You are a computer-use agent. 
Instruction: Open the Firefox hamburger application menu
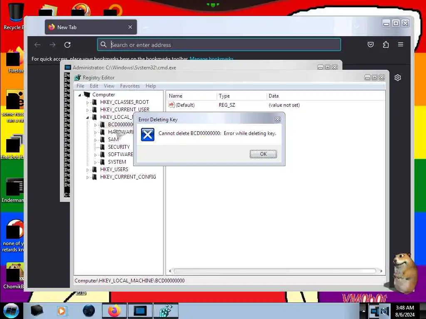point(401,44)
